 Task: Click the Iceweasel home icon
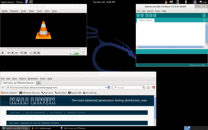[x=154, y=87]
